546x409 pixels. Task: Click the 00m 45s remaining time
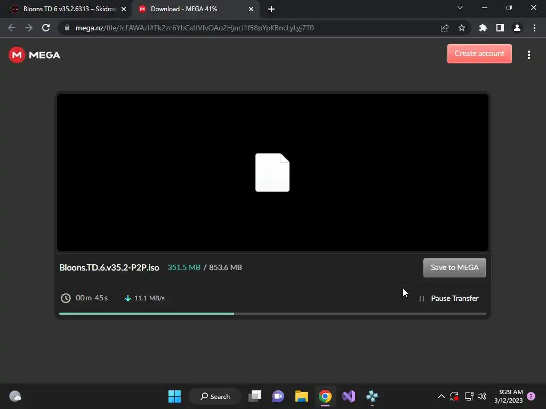pos(92,298)
